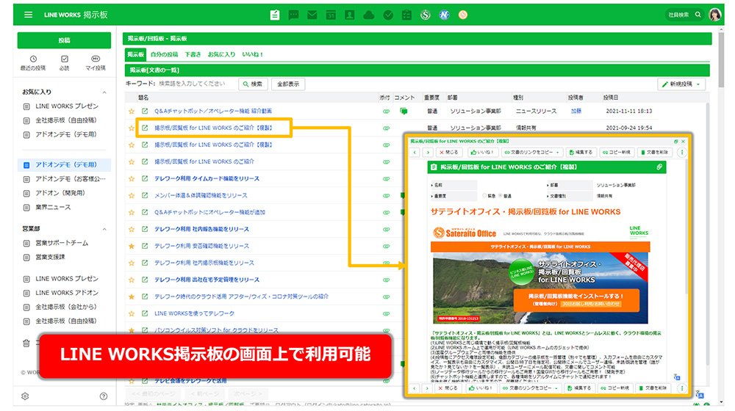
Task: Select the 普通 radio button
Action: (500, 196)
